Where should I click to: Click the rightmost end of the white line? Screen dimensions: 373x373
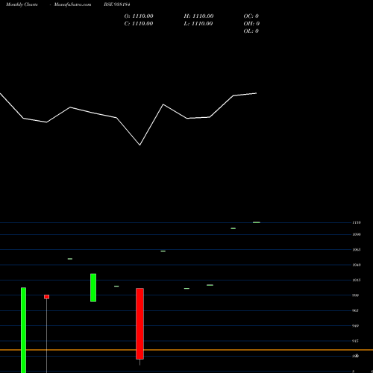click(x=256, y=93)
